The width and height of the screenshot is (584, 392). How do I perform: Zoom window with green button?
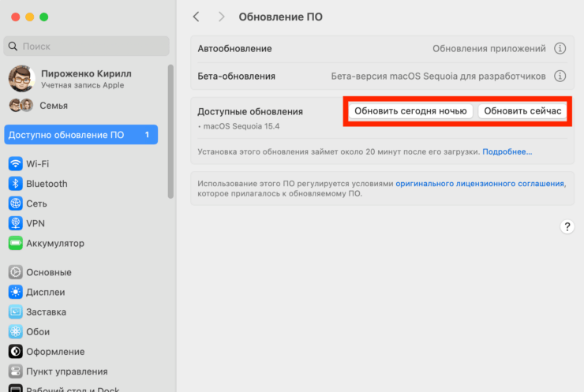44,17
